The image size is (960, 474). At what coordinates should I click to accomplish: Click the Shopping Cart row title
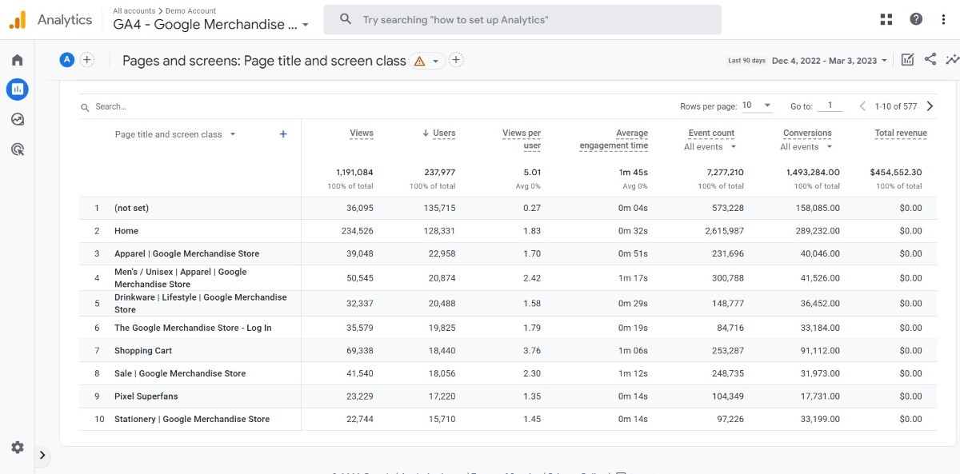pos(143,351)
